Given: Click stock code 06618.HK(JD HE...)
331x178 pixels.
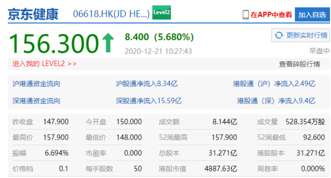Looking at the screenshot, I should tap(111, 14).
